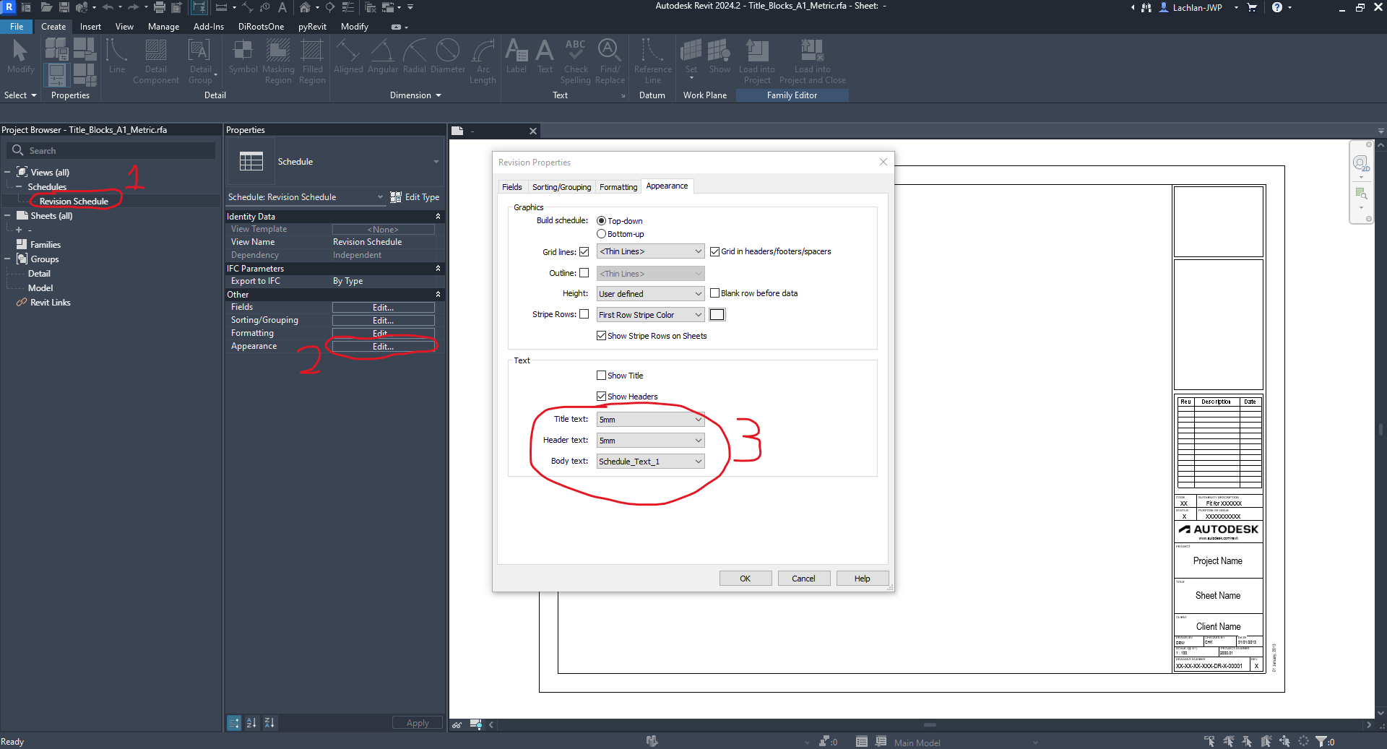Switch to the Formatting tab
Viewport: 1387px width, 749px height.
click(x=618, y=187)
